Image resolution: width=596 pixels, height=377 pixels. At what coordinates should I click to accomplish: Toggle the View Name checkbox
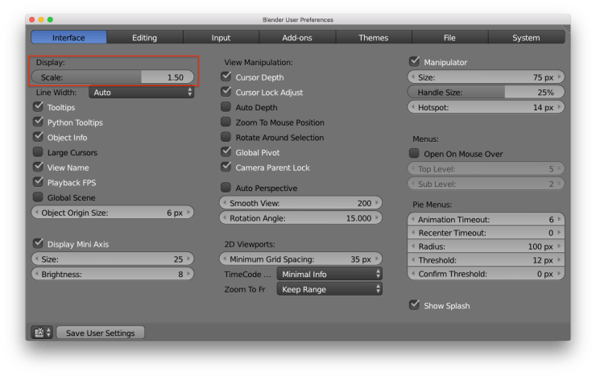(38, 167)
